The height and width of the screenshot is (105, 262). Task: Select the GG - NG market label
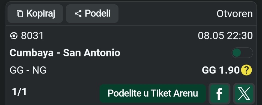tap(28, 70)
